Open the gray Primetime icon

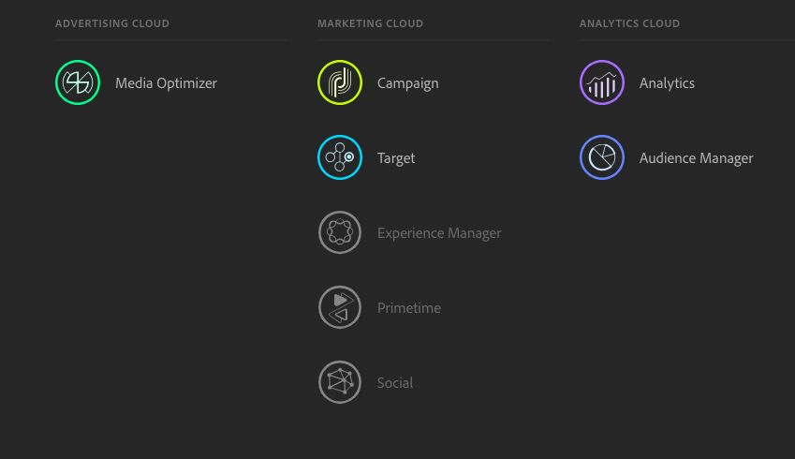tap(340, 307)
